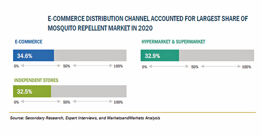
Task: Click grey remainder of Hypermarket & Supermarket bar
Action: point(217,56)
